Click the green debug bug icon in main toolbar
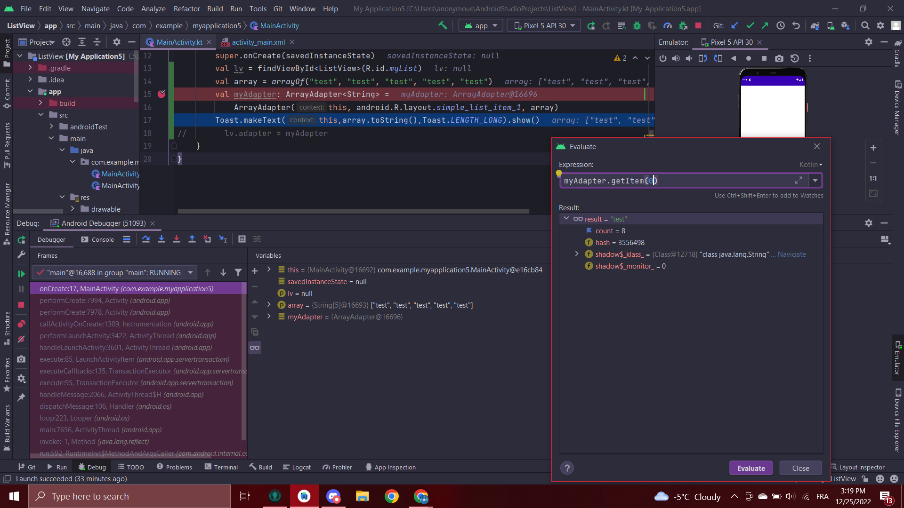Screen dimensions: 904x508 tap(637, 25)
